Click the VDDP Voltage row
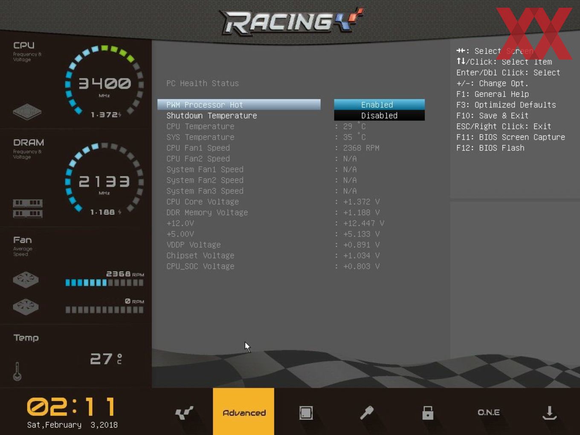Image resolution: width=580 pixels, height=435 pixels. coord(273,245)
